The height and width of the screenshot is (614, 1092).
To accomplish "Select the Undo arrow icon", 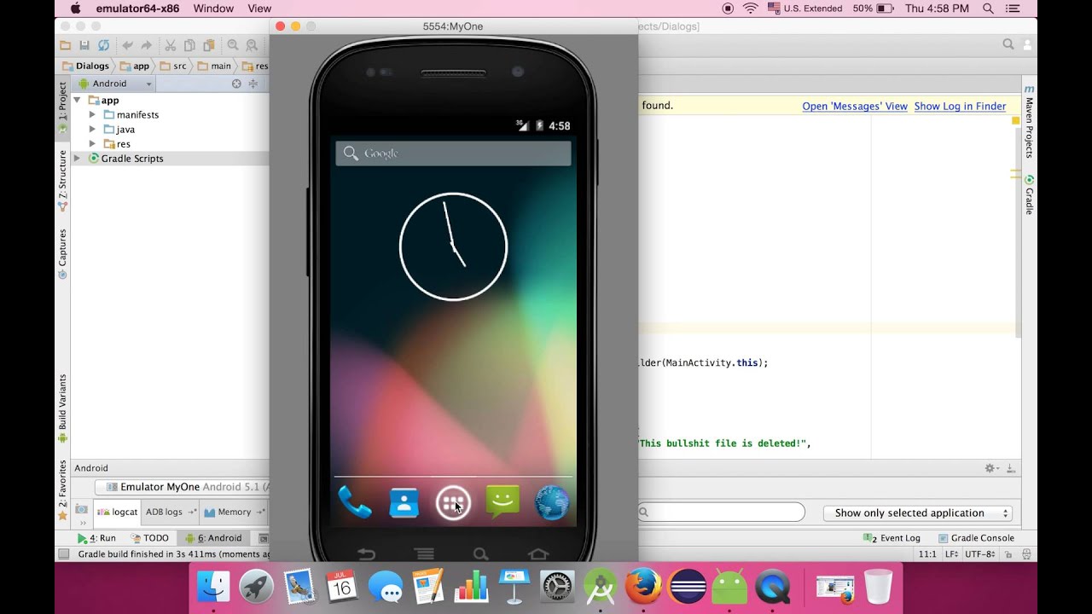I will click(127, 44).
